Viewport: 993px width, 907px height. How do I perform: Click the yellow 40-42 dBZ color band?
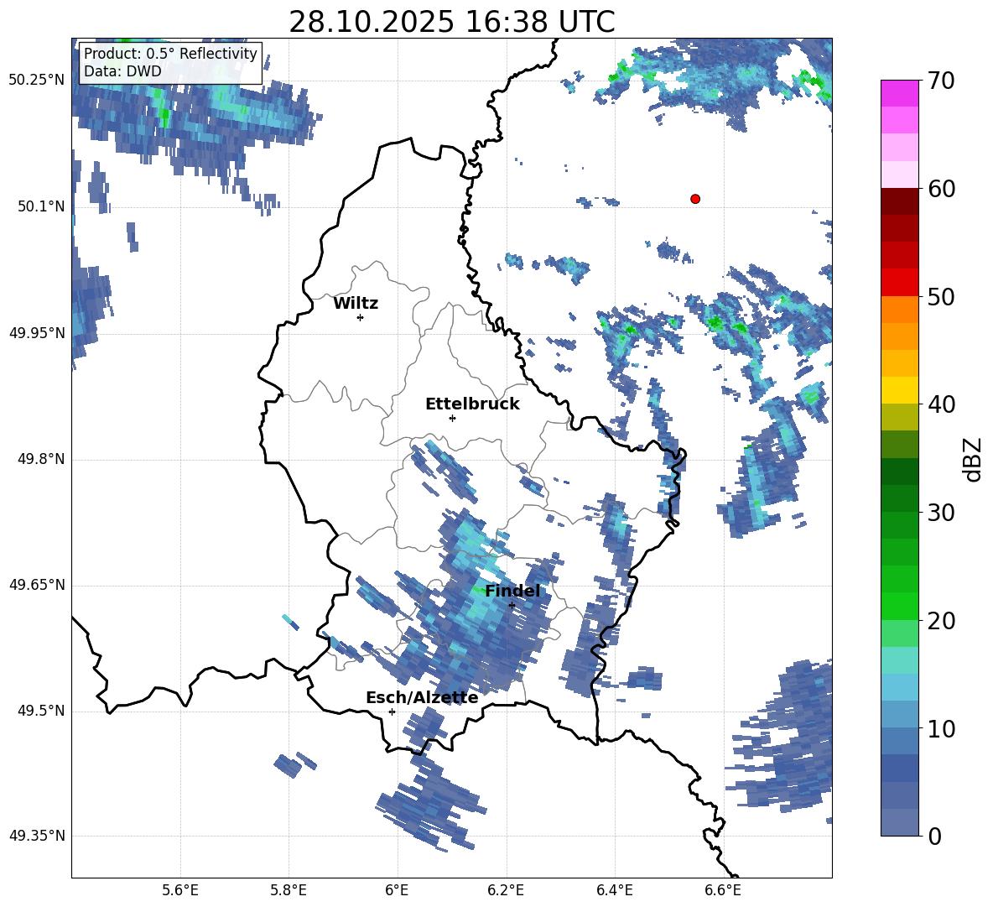point(899,391)
